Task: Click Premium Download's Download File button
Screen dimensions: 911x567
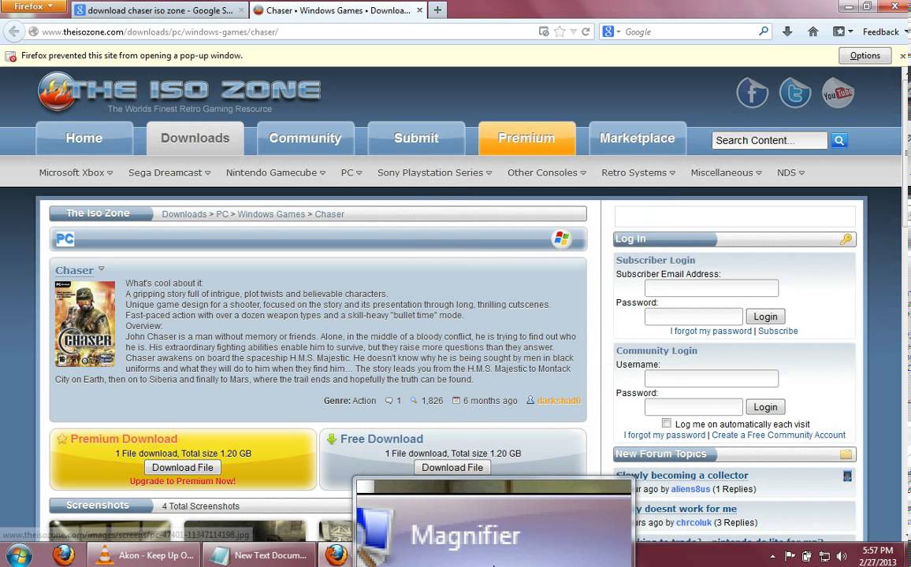Action: pyautogui.click(x=182, y=467)
